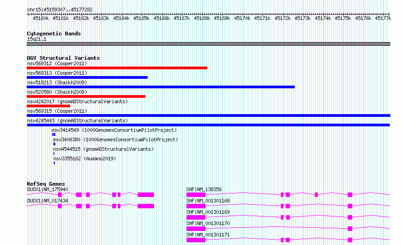Select the gray 15q21.1 cytoband bar

(x=208, y=44)
